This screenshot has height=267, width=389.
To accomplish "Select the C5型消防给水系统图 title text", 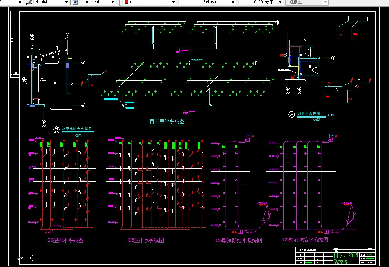I will 305,240.
